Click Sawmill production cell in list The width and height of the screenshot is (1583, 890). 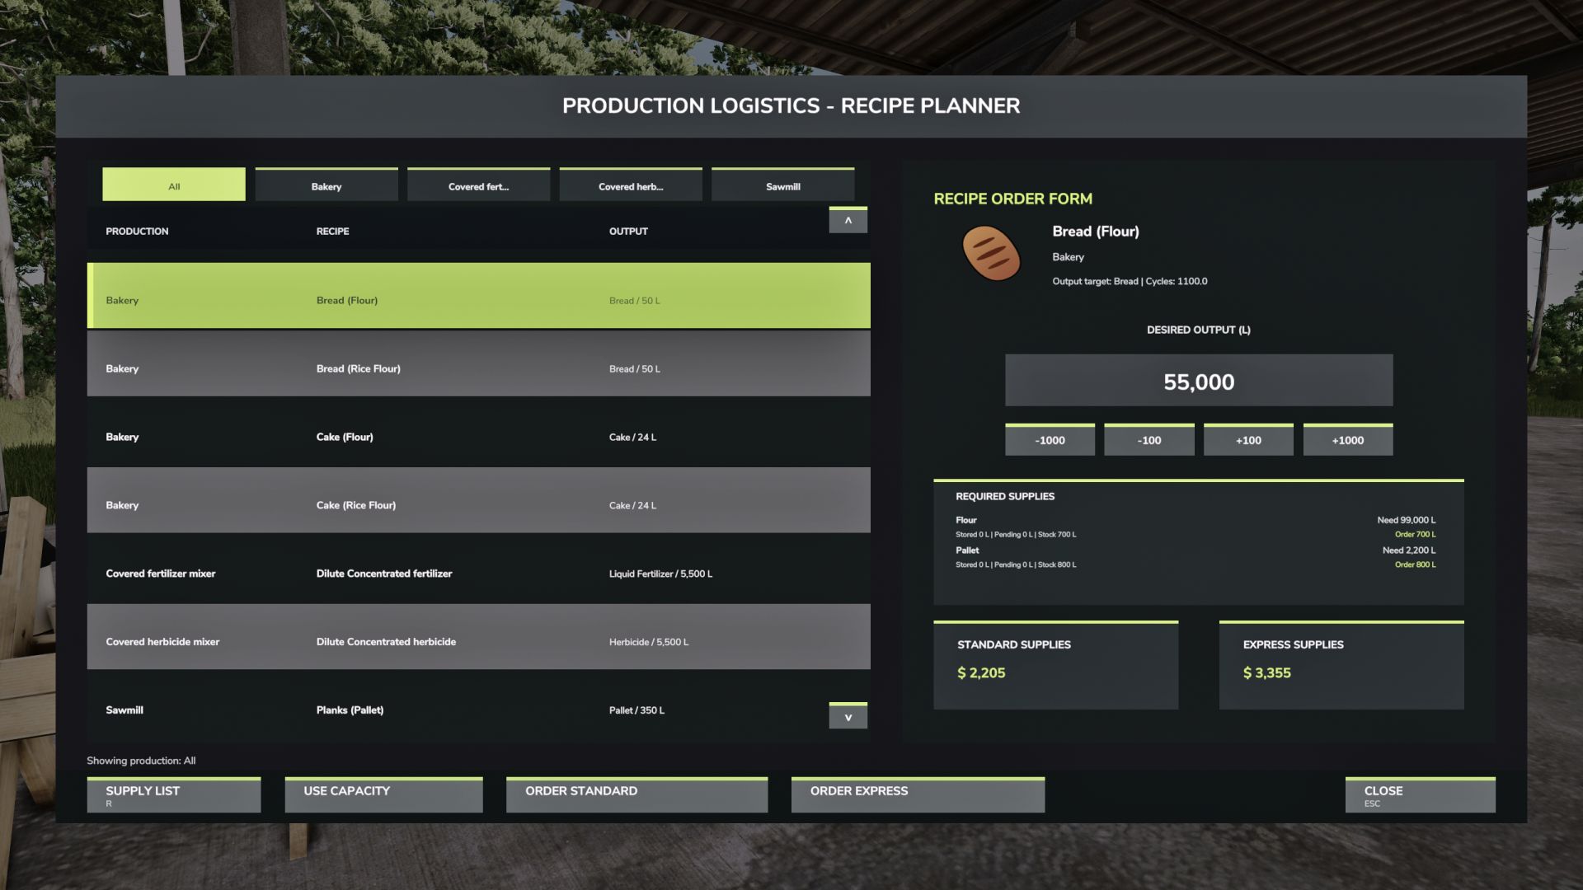124,710
